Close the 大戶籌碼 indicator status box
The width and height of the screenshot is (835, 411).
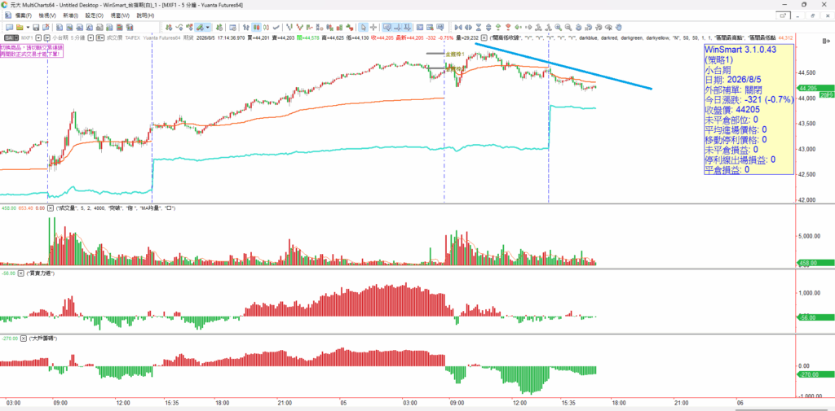[x=24, y=338]
